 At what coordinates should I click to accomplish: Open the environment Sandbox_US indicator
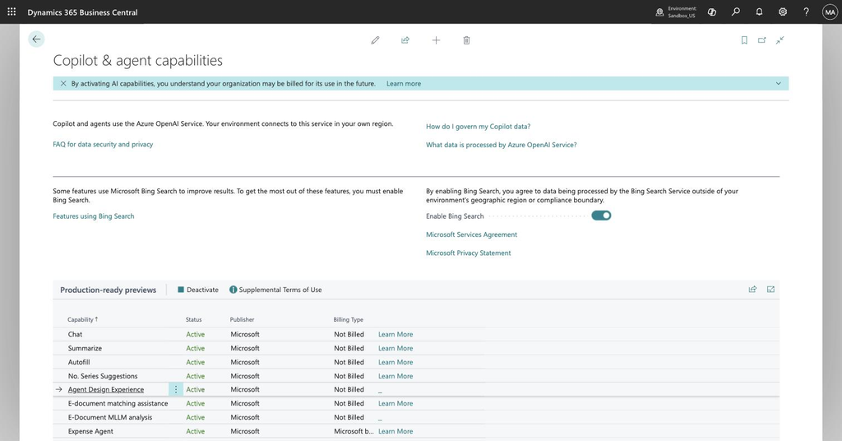676,12
